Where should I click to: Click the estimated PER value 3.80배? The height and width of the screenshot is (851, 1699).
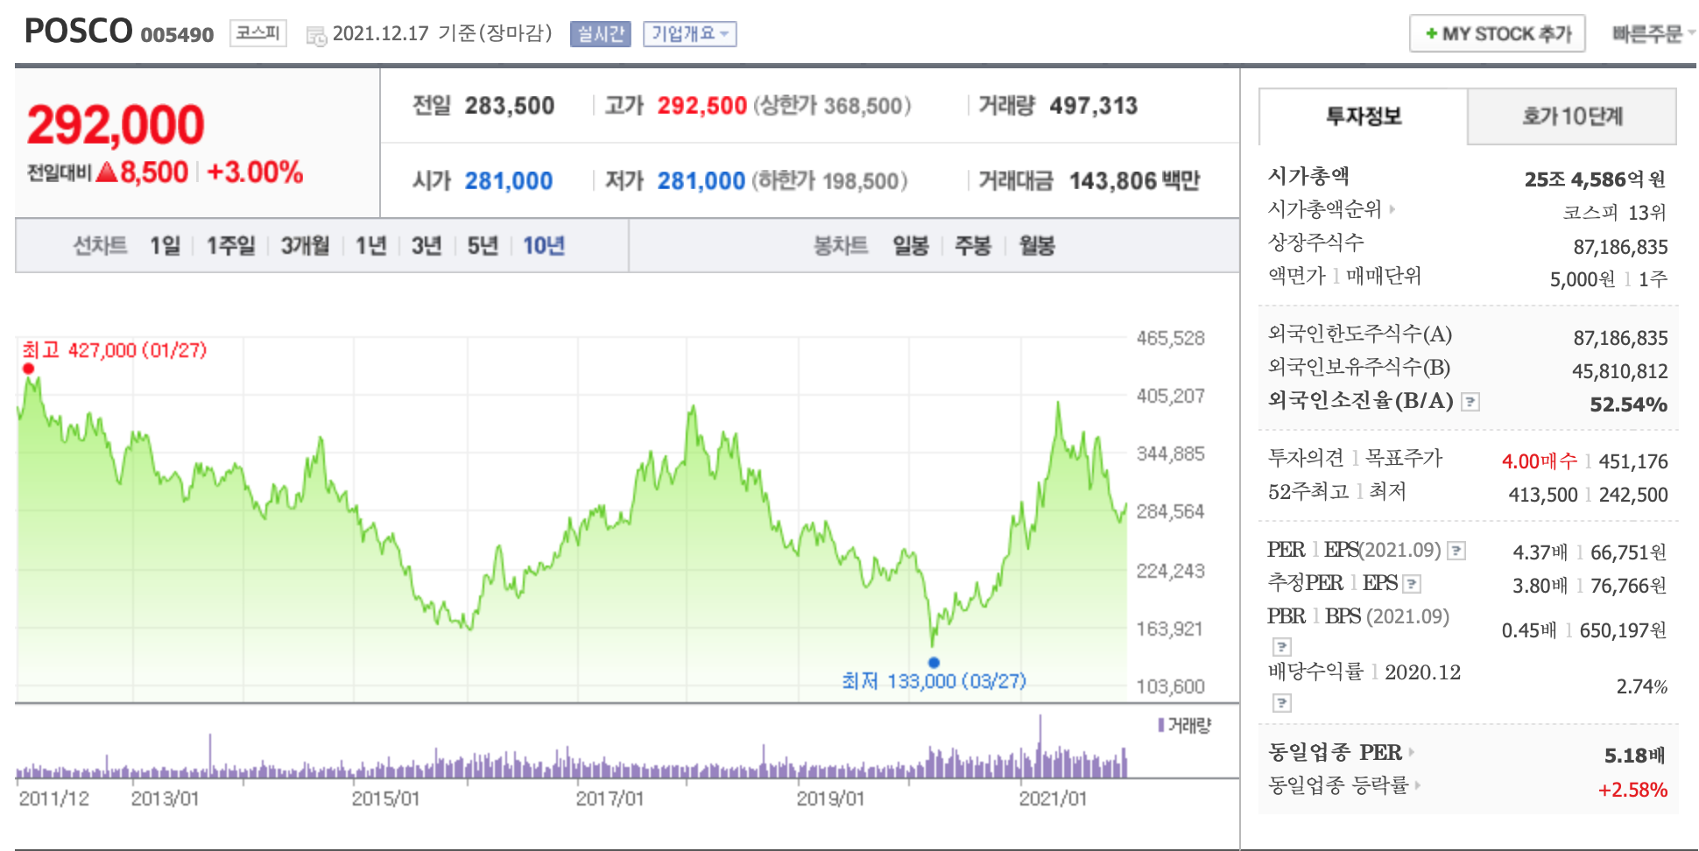pos(1540,586)
